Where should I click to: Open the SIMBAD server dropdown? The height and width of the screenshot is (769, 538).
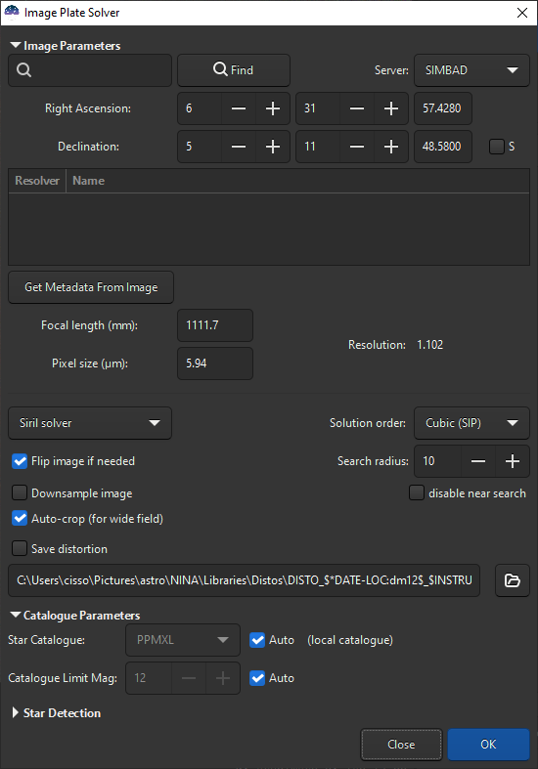[471, 70]
